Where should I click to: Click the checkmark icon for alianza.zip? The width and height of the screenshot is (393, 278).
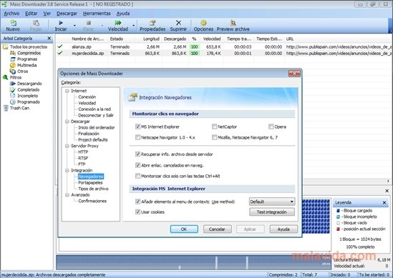point(59,46)
